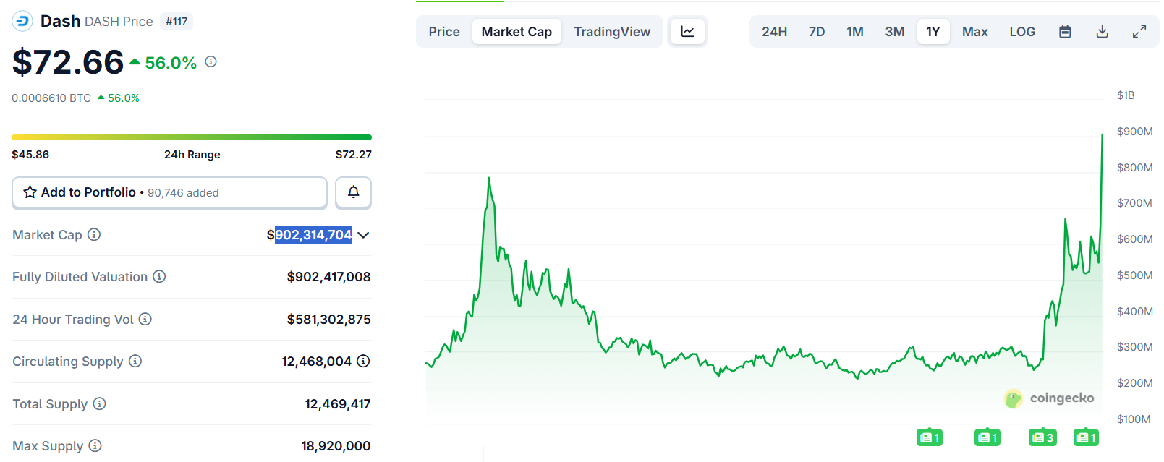Viewport: 1164px width, 462px height.
Task: Open the calendar date range picker
Action: 1065,32
